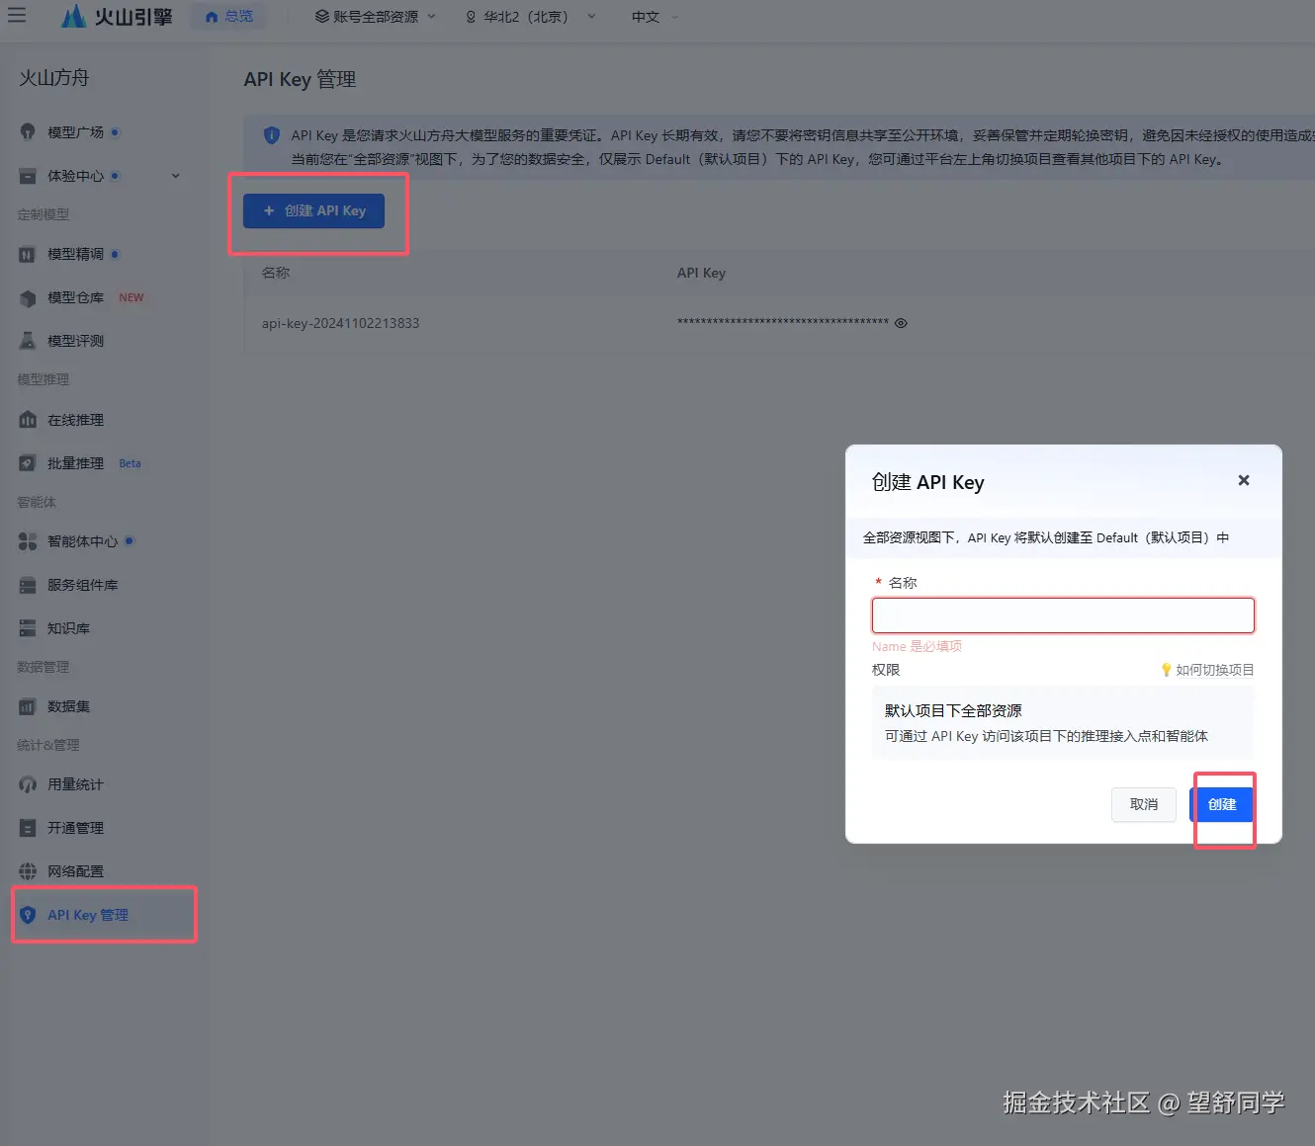Click the masked API key asterisks
The height and width of the screenshot is (1146, 1315).
782,323
